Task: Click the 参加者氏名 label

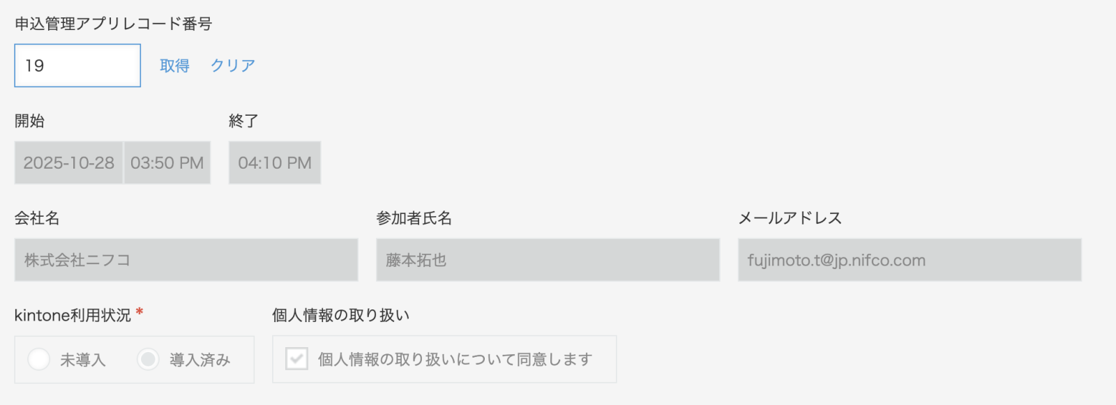Action: (414, 218)
